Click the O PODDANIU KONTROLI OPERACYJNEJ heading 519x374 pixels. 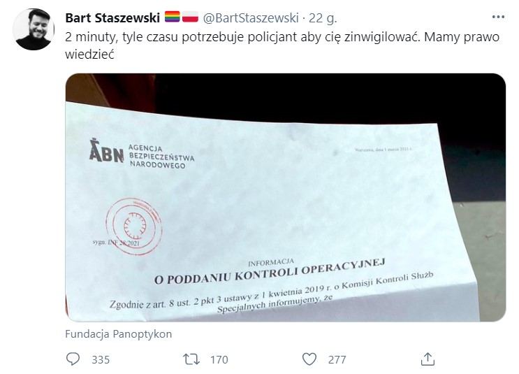pyautogui.click(x=270, y=272)
